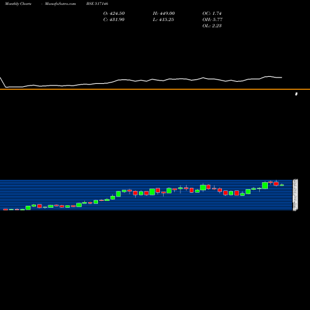Image resolution: width=310 pixels, height=310 pixels.
Task: Select the last candlestick on the right
Action: (x=282, y=185)
